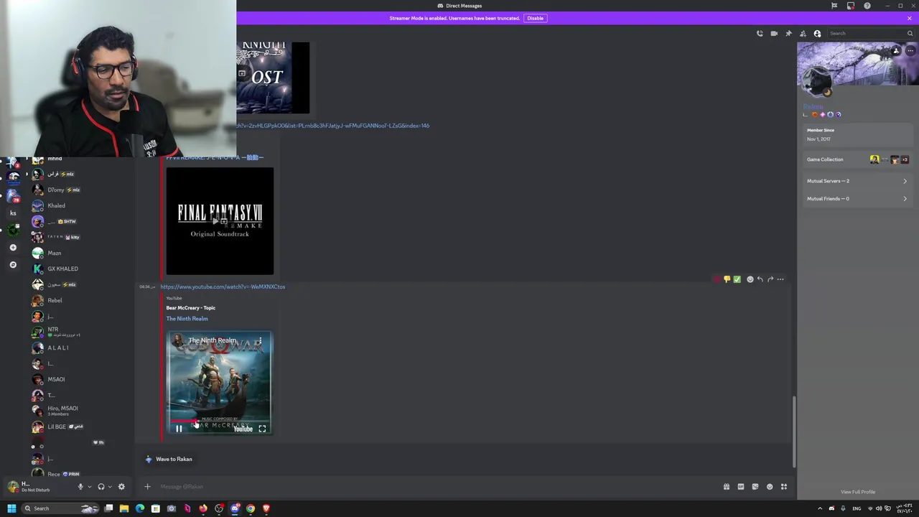The width and height of the screenshot is (919, 517).
Task: Open the DM with NTR
Action: point(79,332)
